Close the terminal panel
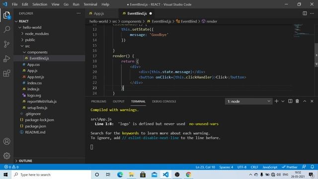Viewport: 318px width, 179px height. tap(312, 101)
